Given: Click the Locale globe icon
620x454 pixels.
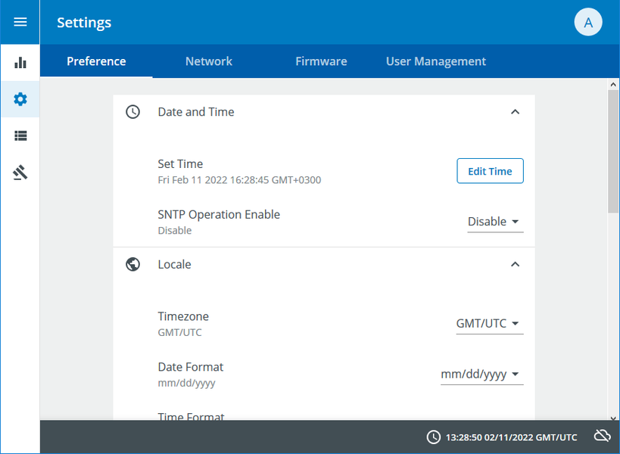Looking at the screenshot, I should (x=132, y=265).
